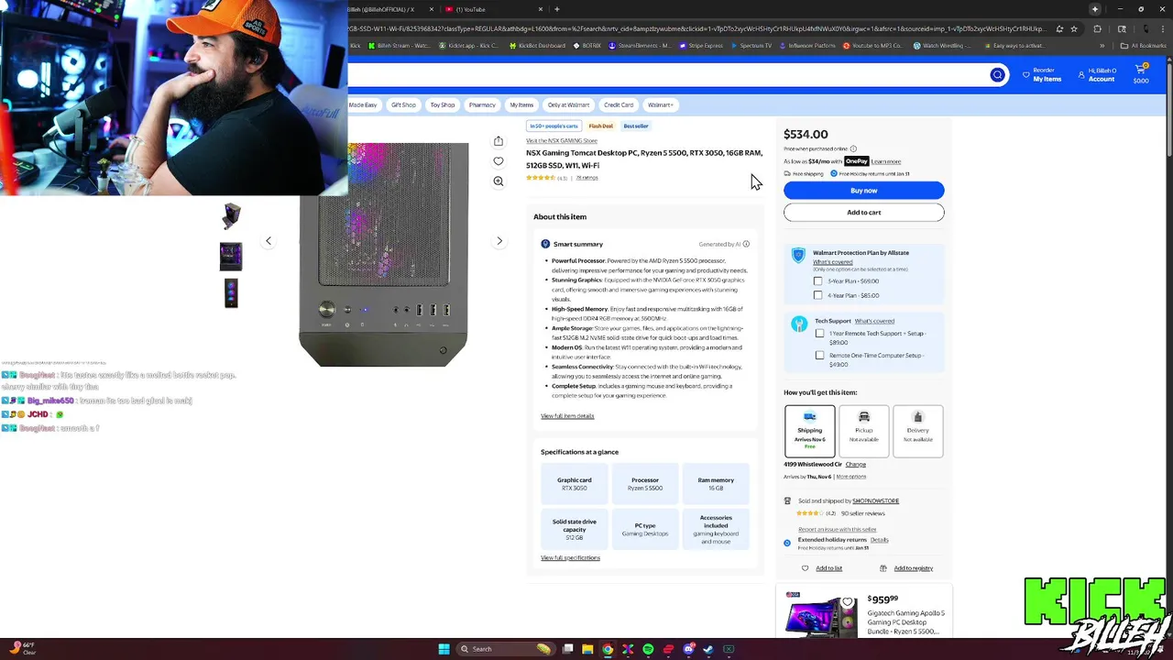Favorite the Gigatech Gaming Apollo S item

tap(848, 602)
